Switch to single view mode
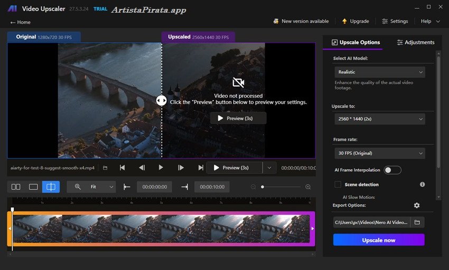This screenshot has width=449, height=270. (x=33, y=187)
